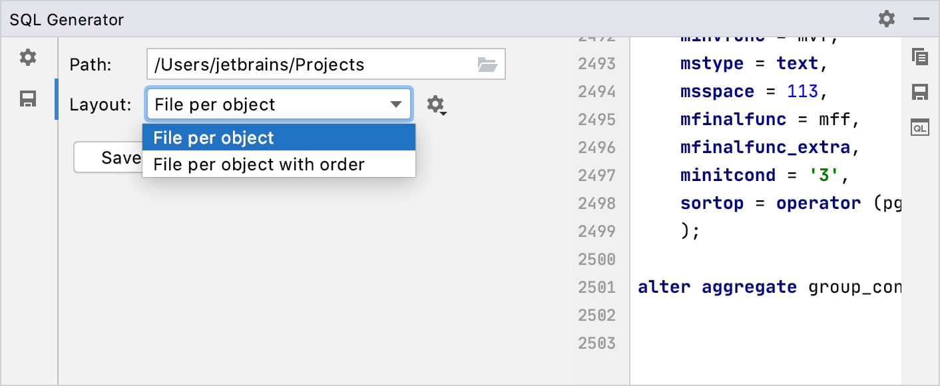Browse for output path folder
This screenshot has width=940, height=386.
tap(488, 64)
